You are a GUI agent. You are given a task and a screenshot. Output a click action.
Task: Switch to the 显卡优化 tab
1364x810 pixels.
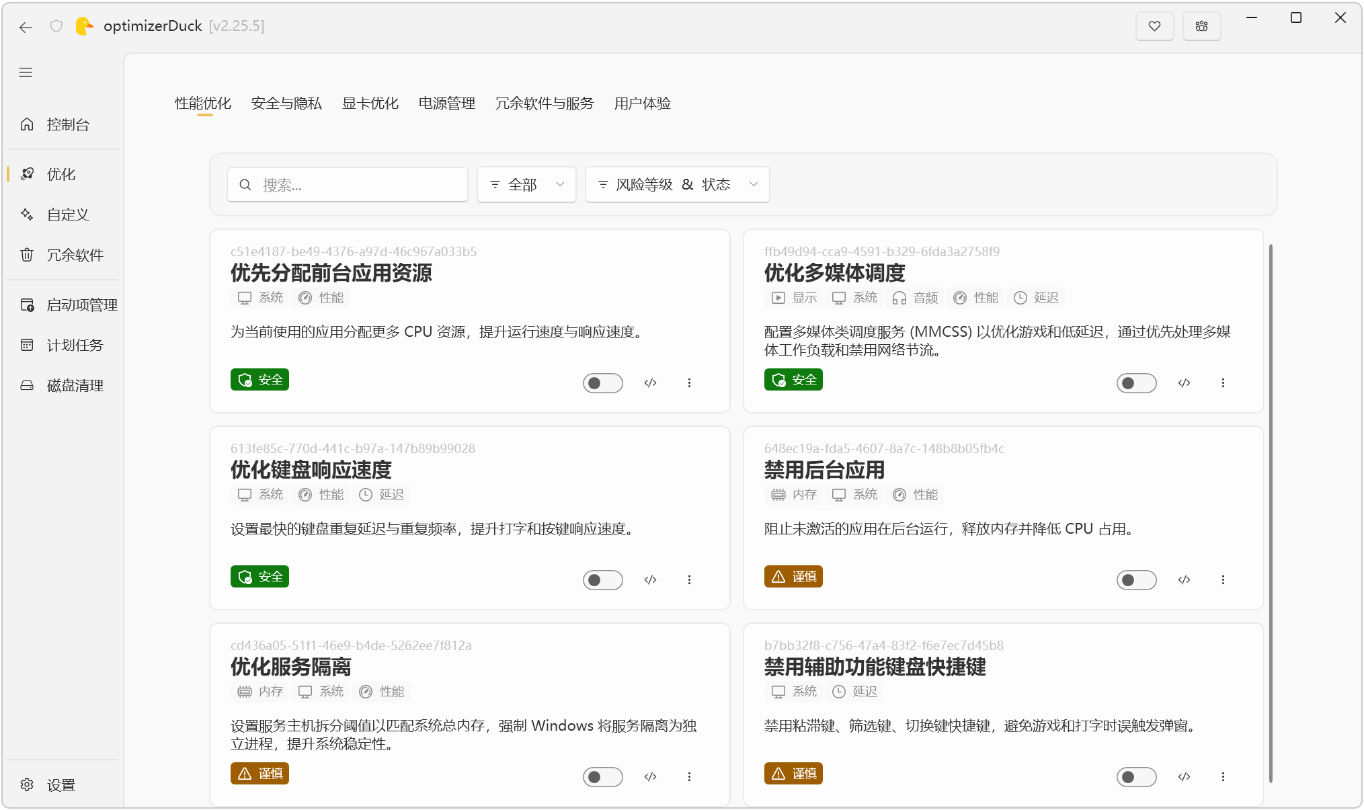pos(370,104)
